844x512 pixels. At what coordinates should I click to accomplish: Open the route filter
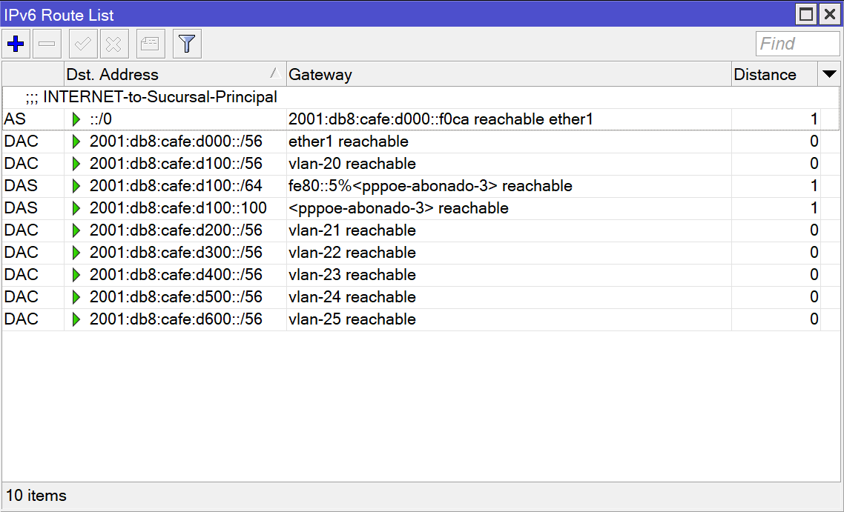[186, 43]
